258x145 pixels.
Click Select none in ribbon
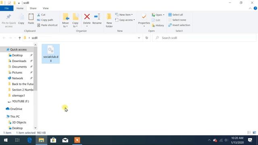coord(177,20)
